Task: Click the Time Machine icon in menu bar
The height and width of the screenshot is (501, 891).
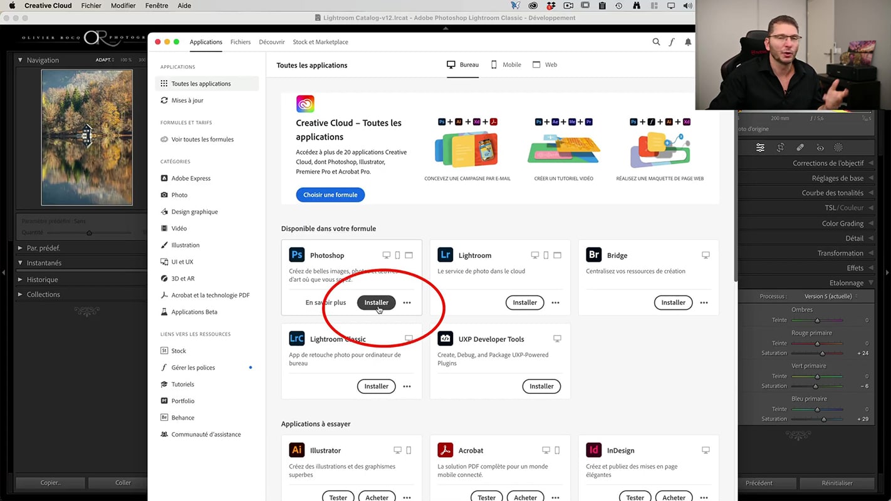Action: pos(619,6)
